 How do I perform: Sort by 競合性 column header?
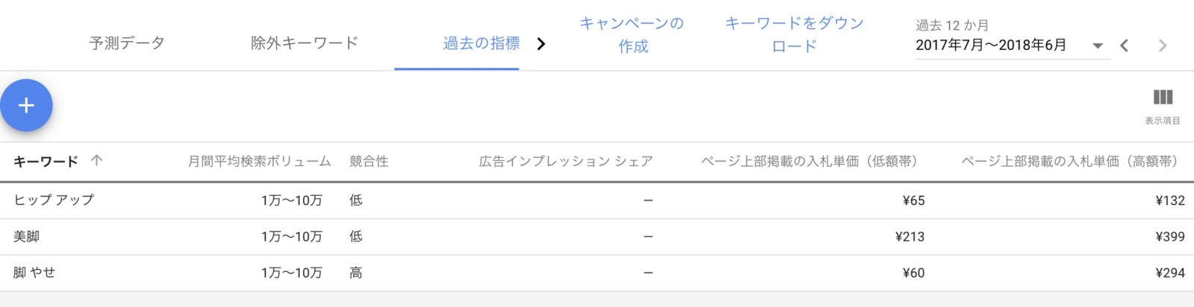(369, 161)
